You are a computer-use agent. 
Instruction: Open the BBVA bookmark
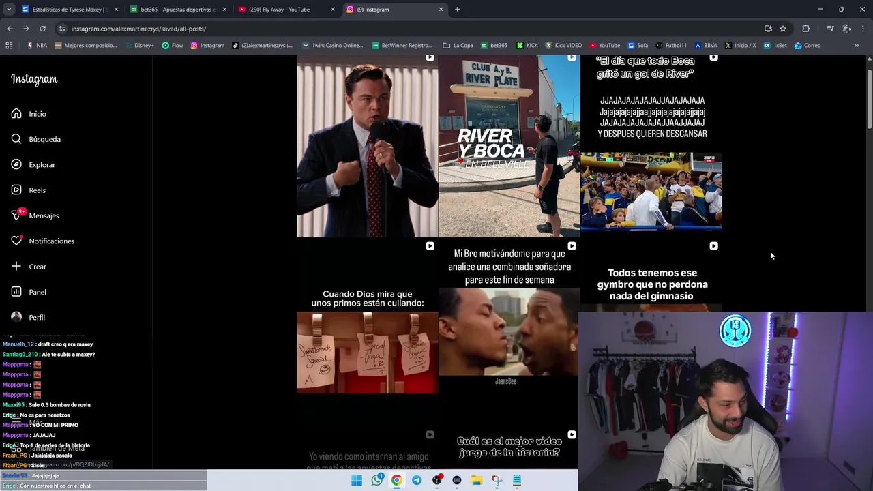click(x=706, y=46)
